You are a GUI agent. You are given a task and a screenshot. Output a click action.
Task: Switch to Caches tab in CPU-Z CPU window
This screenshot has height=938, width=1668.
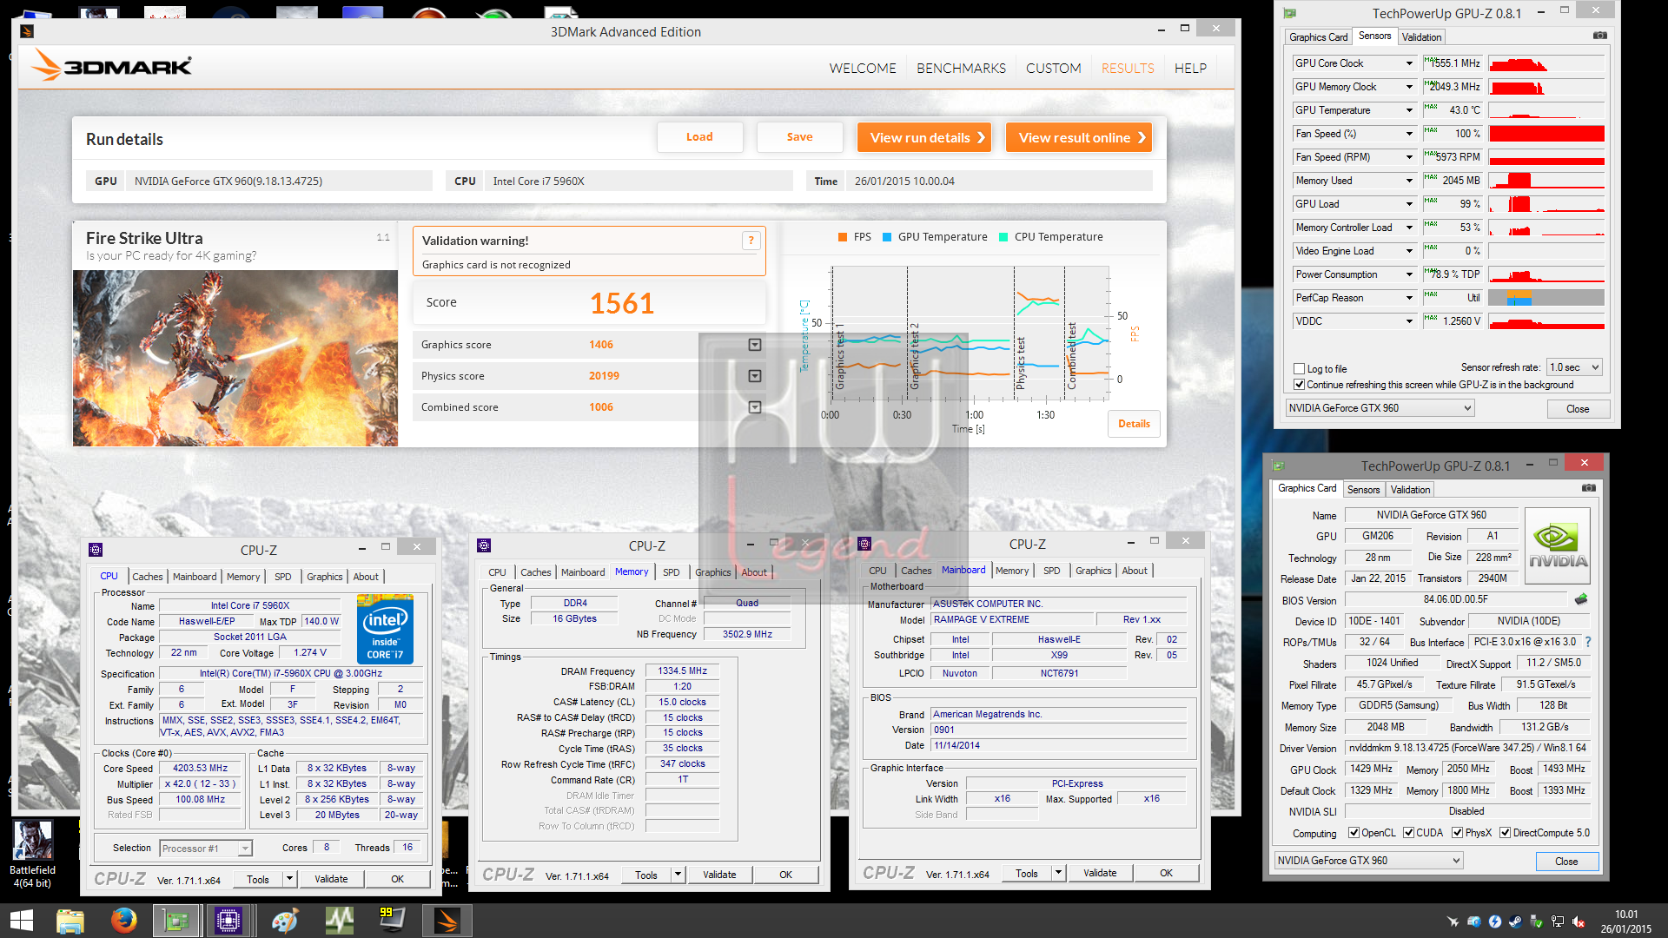[x=147, y=577]
